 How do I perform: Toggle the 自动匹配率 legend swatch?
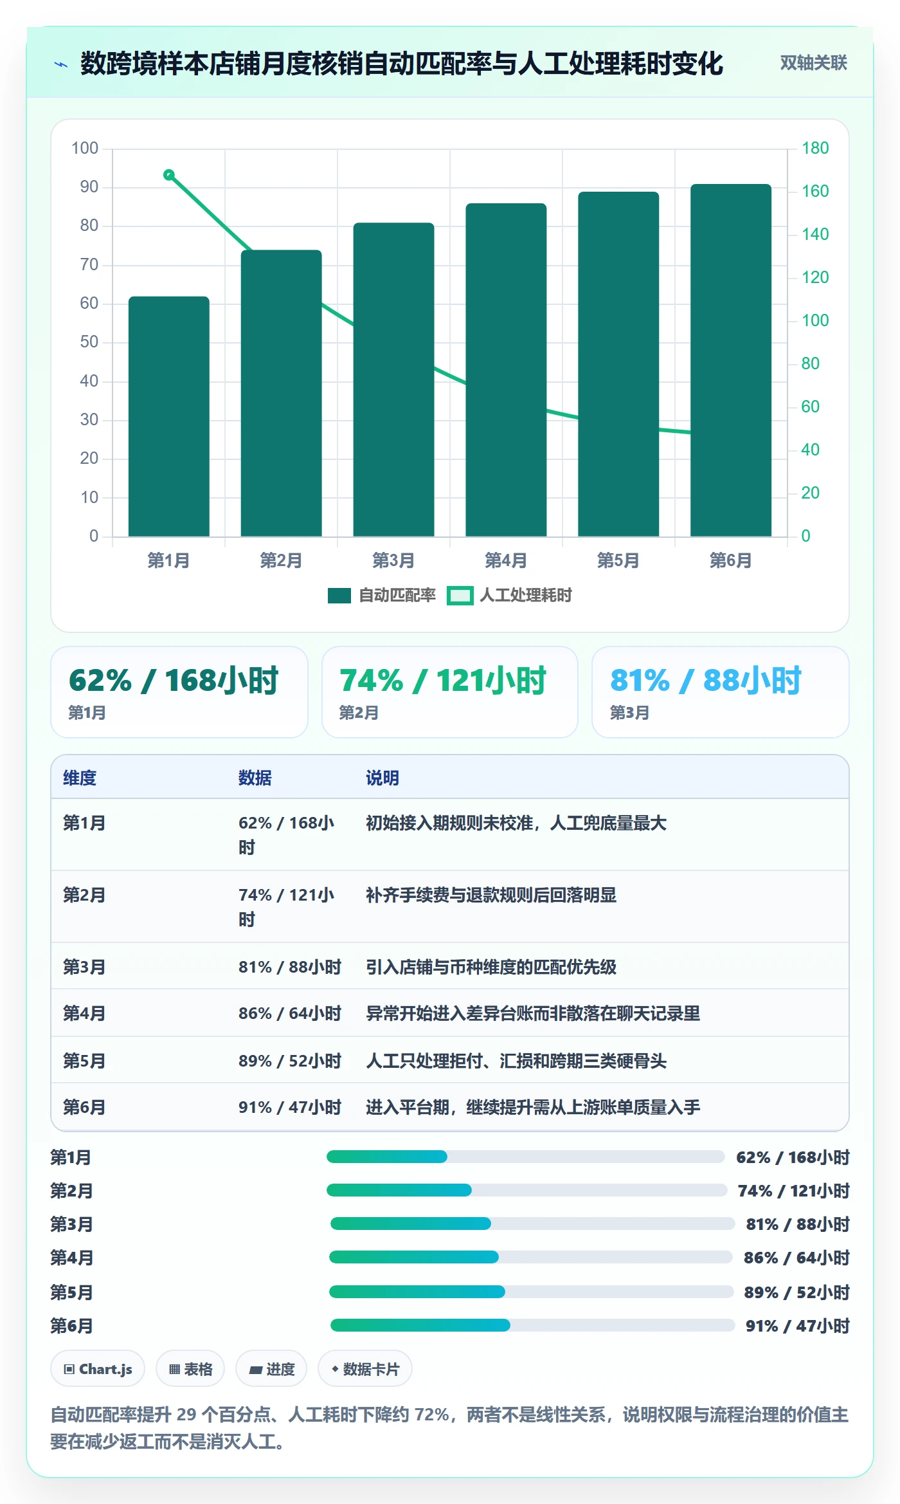coord(339,596)
